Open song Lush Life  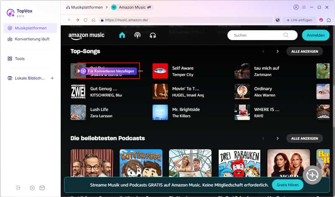click(x=99, y=109)
